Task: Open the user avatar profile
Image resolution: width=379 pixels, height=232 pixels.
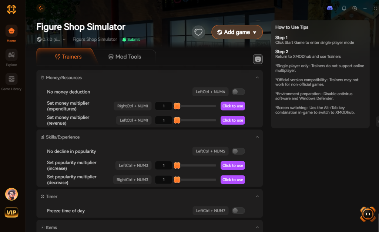Action: point(11,194)
